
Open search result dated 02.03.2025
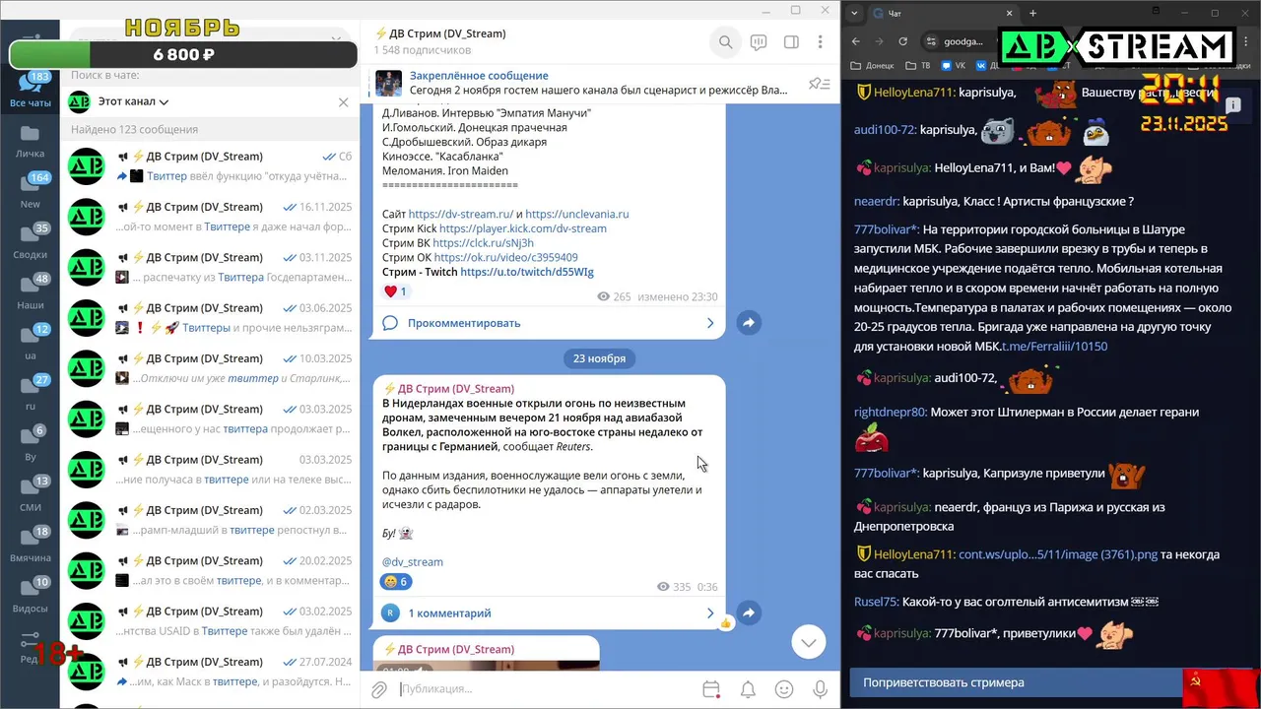(x=209, y=520)
